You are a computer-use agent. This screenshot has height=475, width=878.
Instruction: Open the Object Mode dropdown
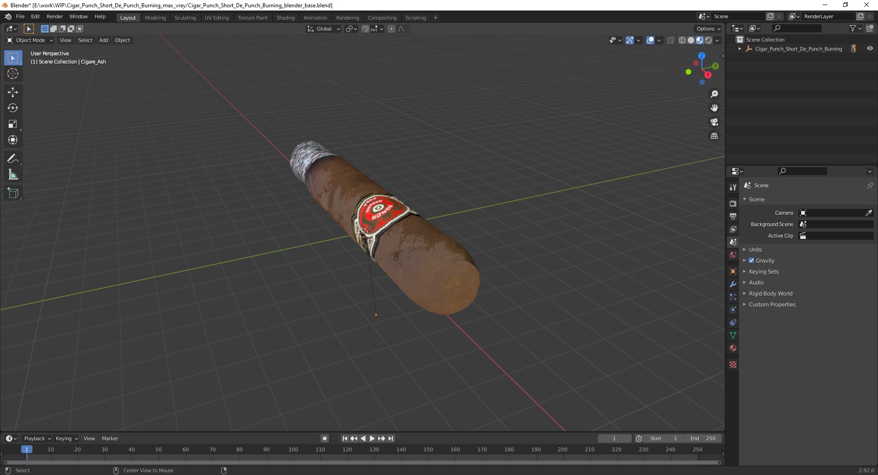click(30, 40)
